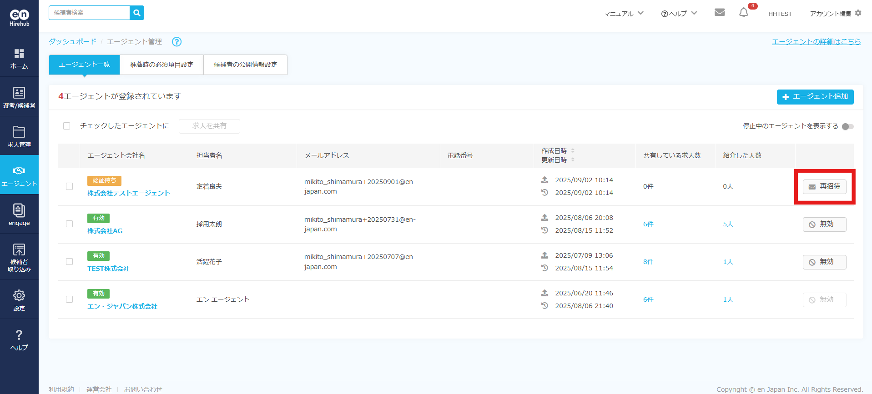Check the box for TEST株式会社 row

[x=69, y=262]
